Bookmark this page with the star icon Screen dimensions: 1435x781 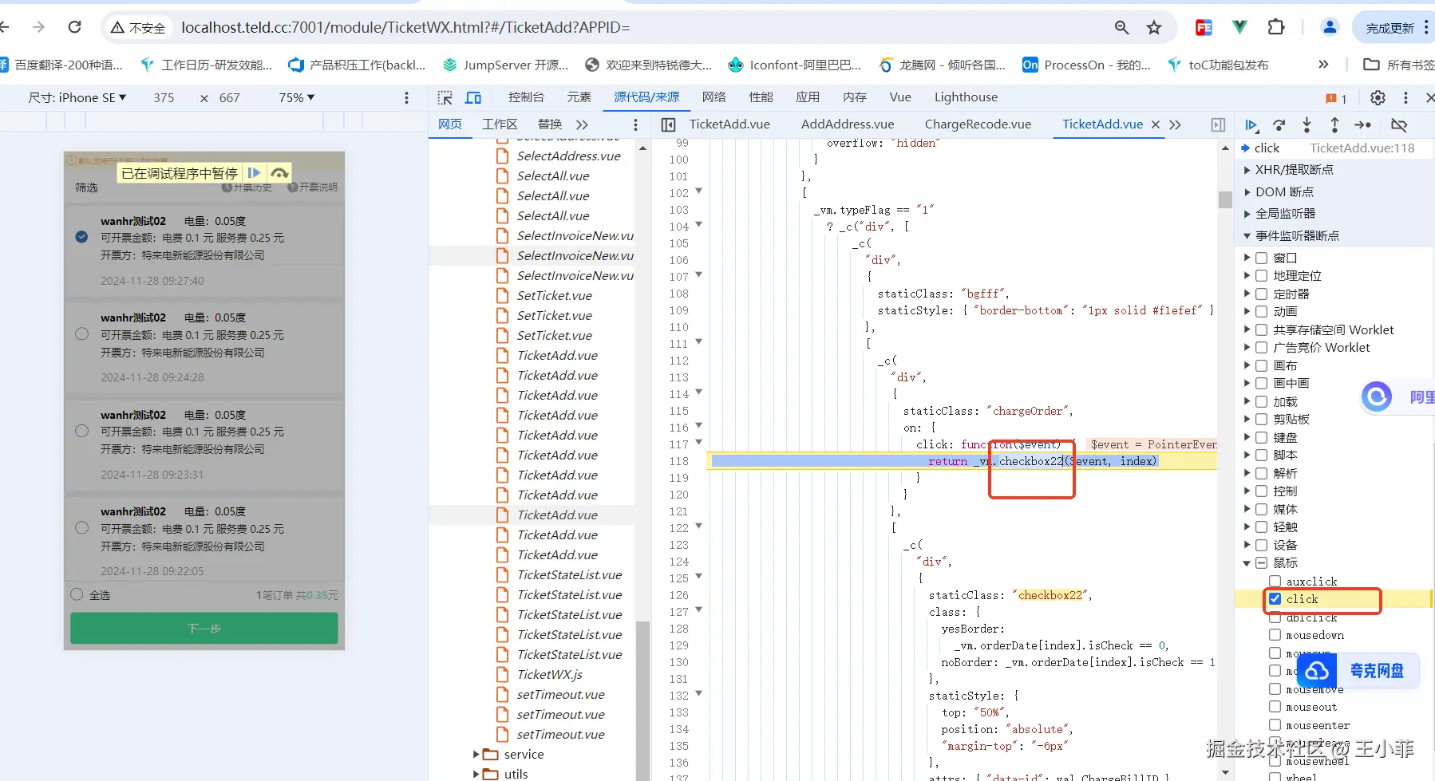pos(1154,28)
